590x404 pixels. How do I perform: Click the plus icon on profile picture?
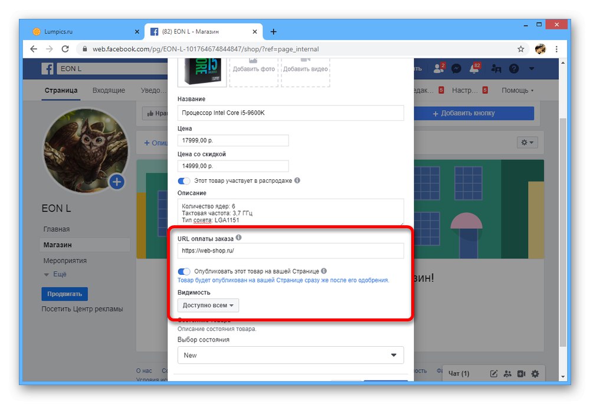pyautogui.click(x=117, y=182)
